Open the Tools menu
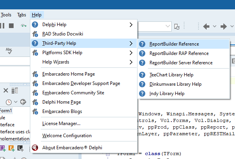This screenshot has height=159, width=235. coord(6,15)
